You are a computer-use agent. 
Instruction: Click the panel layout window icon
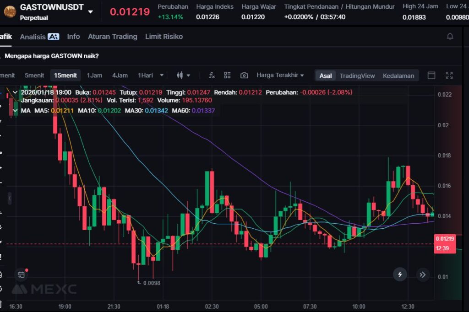tap(431, 75)
